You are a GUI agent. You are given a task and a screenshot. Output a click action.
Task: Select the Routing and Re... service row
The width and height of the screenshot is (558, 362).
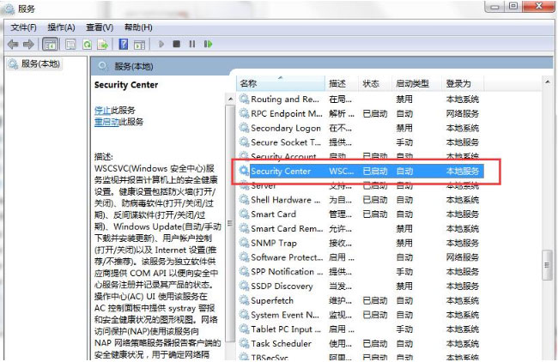point(360,100)
